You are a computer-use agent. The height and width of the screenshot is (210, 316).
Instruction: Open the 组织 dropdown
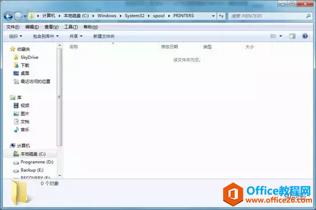15,36
